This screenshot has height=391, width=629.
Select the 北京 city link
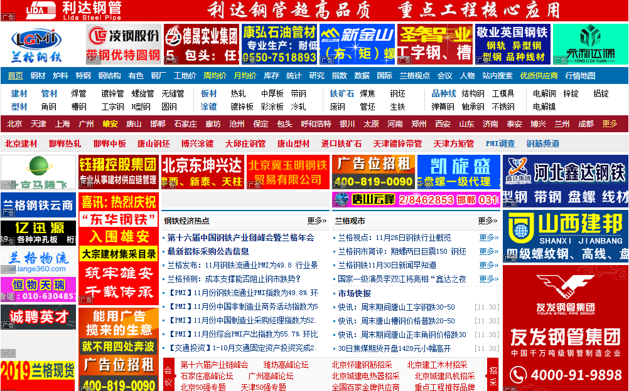[x=14, y=124]
